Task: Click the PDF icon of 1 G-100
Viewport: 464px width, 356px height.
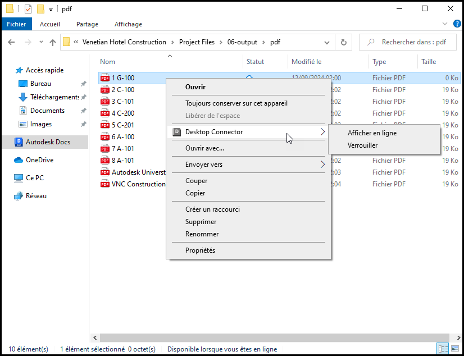Action: pos(105,78)
